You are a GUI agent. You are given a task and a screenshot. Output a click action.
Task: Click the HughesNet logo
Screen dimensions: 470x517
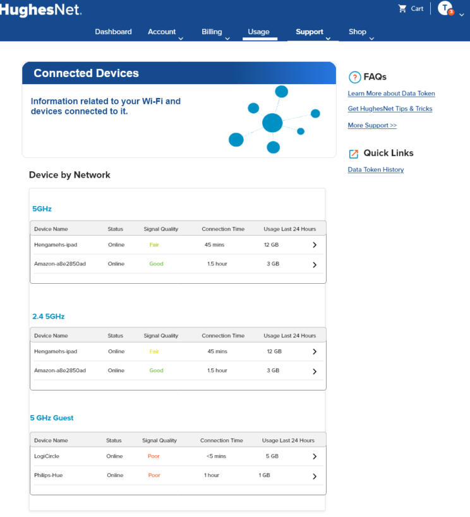click(40, 9)
